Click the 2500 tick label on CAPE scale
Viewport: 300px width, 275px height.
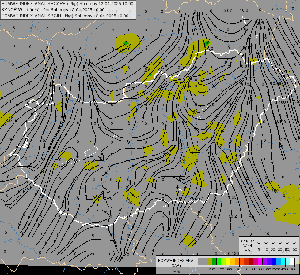(x=276, y=269)
